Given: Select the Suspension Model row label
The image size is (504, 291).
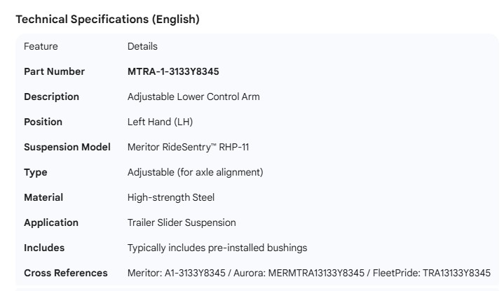Looking at the screenshot, I should pyautogui.click(x=67, y=147).
